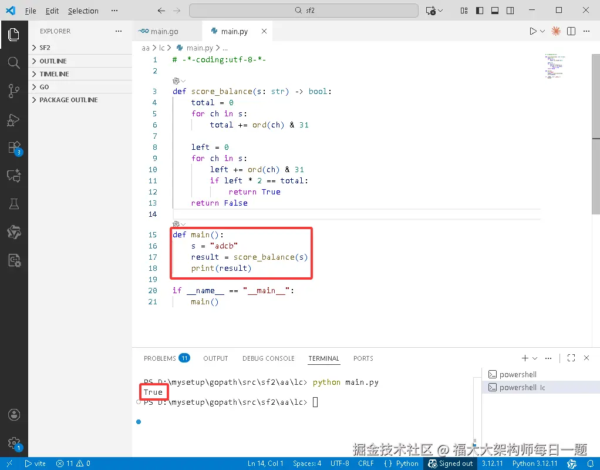
Task: Select the powershell lc terminal
Action: tap(541, 387)
